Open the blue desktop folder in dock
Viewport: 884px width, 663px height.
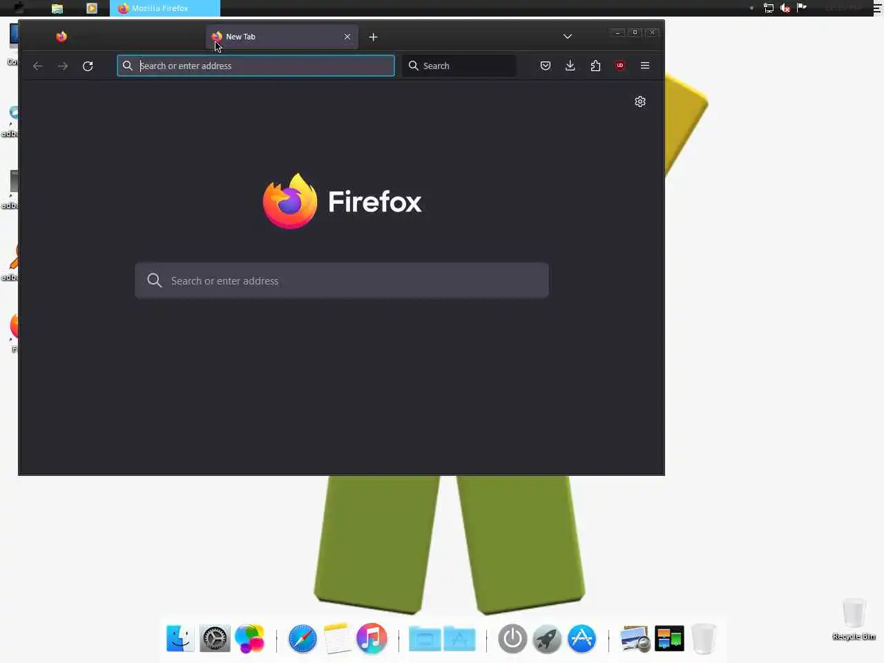pos(425,639)
